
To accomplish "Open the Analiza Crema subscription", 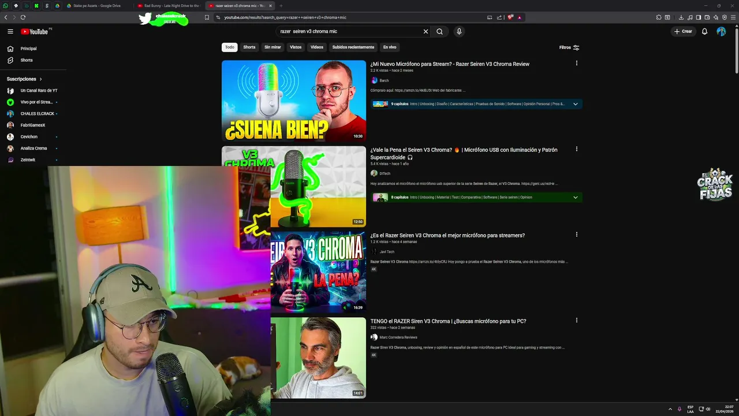I will tap(33, 148).
